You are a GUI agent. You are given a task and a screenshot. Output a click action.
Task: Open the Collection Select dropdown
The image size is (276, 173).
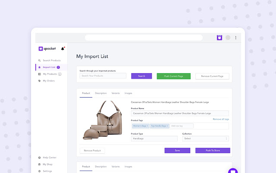coord(206,138)
